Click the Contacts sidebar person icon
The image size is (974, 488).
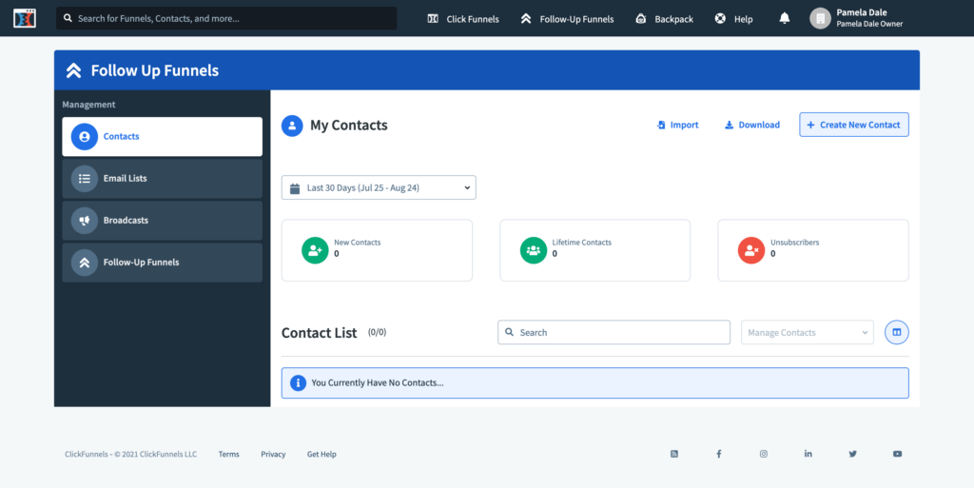(85, 137)
